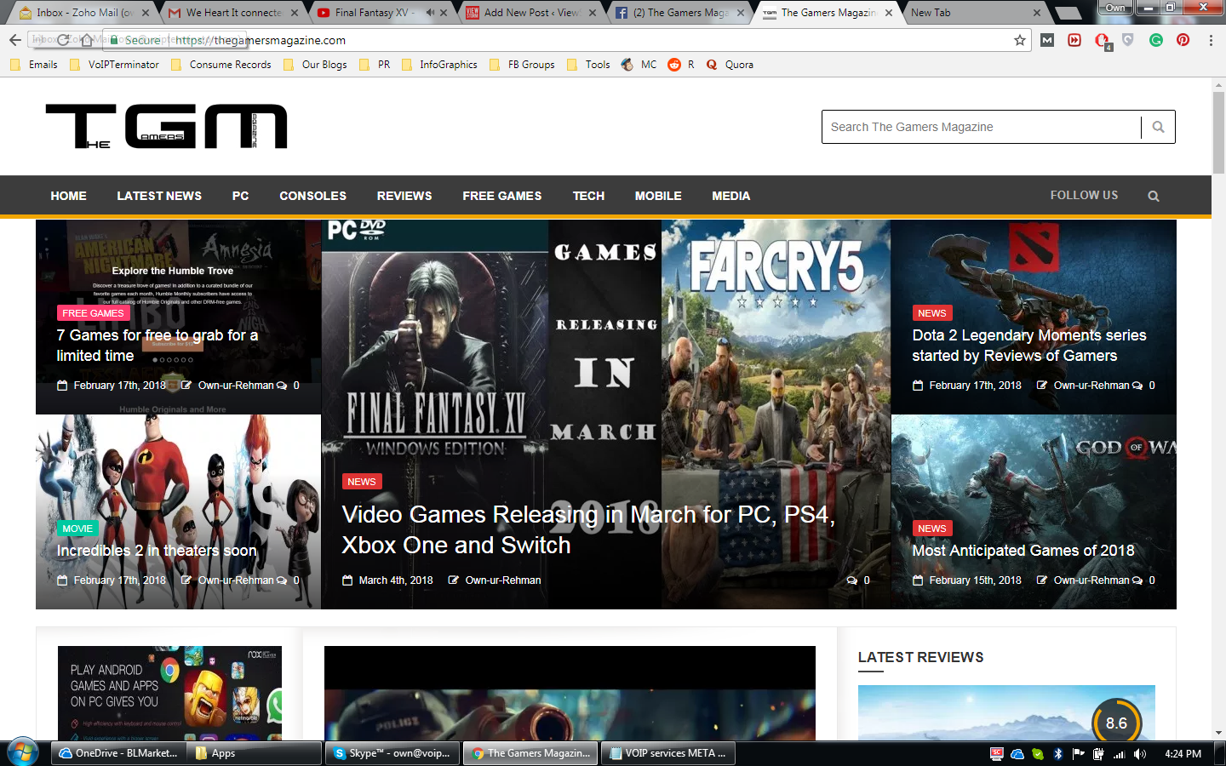
Task: Click the volume icon in system tray
Action: (x=1140, y=754)
